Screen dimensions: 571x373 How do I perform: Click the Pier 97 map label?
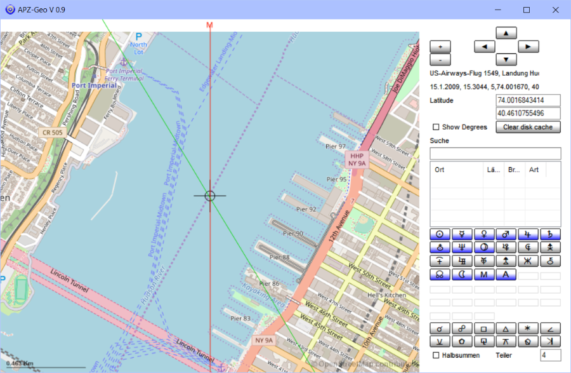click(x=336, y=146)
